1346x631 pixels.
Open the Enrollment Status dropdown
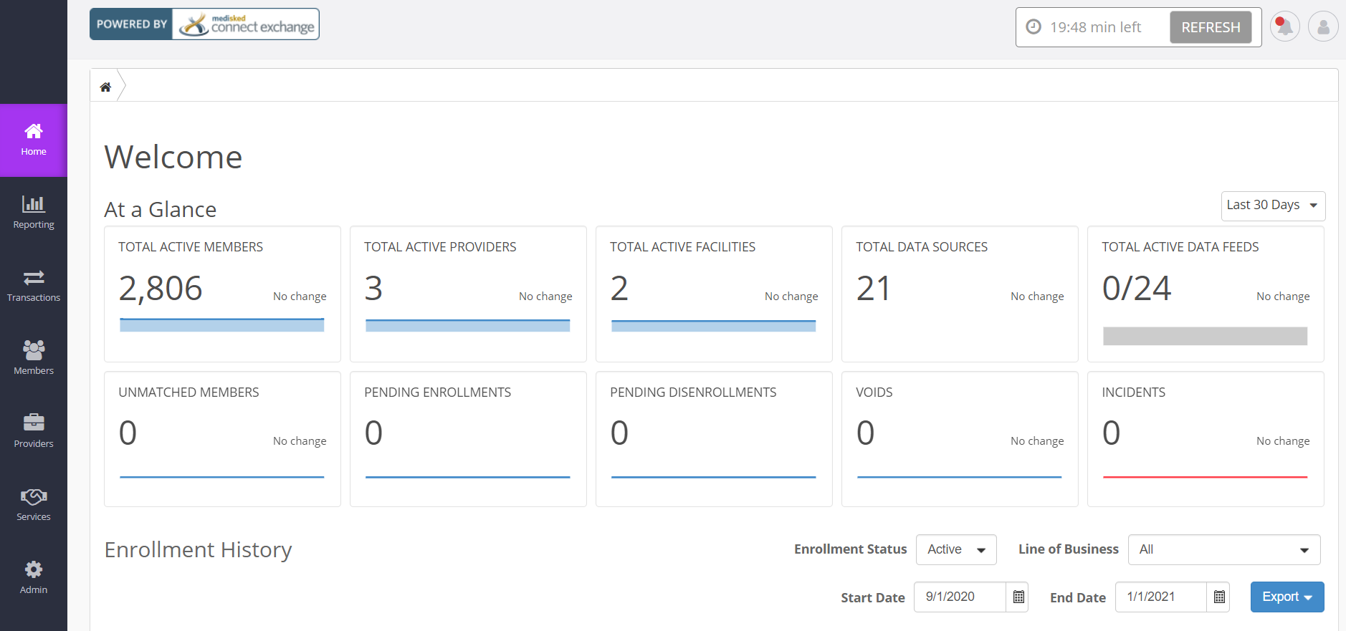[956, 549]
